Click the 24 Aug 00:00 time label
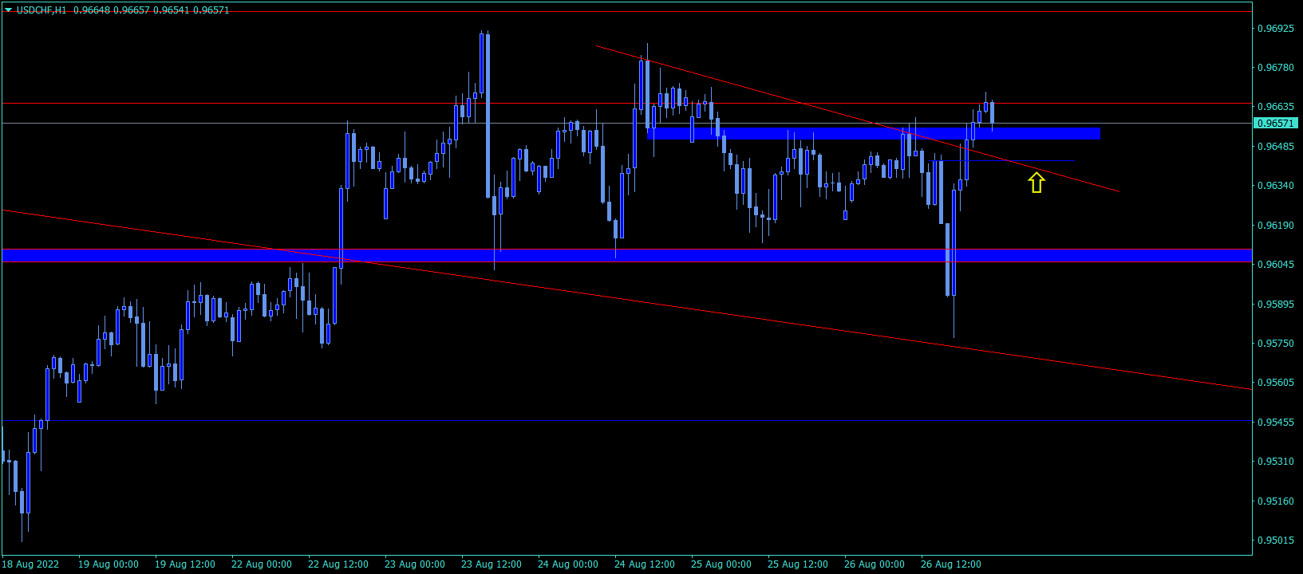Screen dimensions: 1303x574 (x=568, y=564)
